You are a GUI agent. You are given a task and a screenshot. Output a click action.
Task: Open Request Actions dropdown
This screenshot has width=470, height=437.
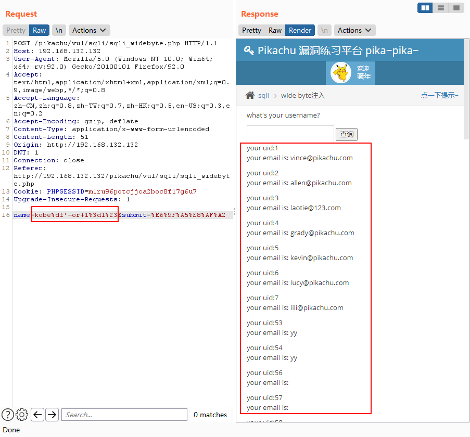(x=90, y=30)
